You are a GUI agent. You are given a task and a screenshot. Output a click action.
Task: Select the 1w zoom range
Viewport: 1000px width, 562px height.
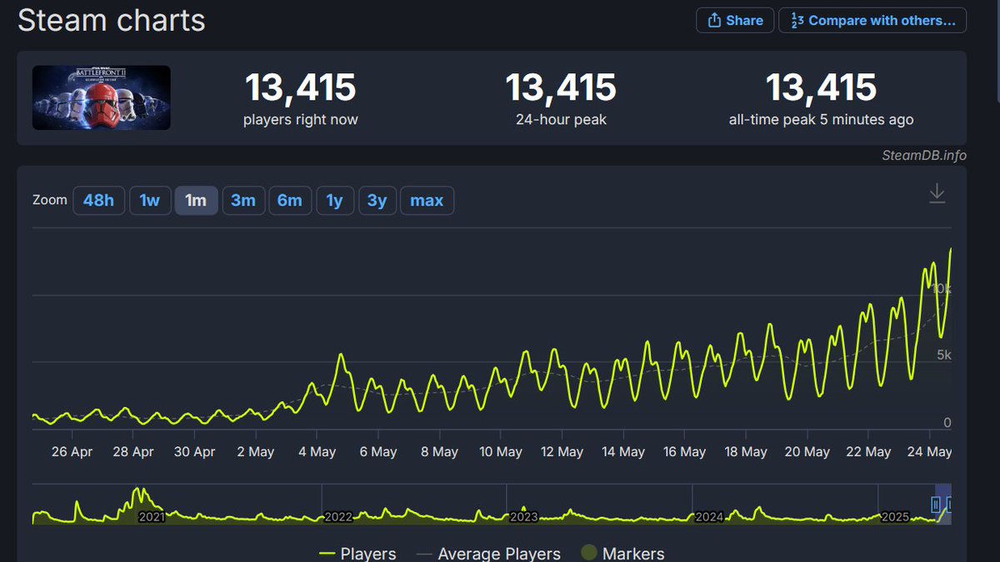(150, 200)
